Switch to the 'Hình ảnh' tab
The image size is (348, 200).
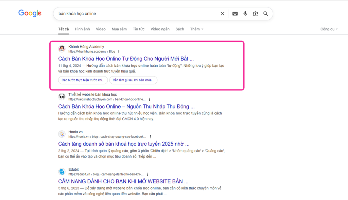tap(82, 29)
